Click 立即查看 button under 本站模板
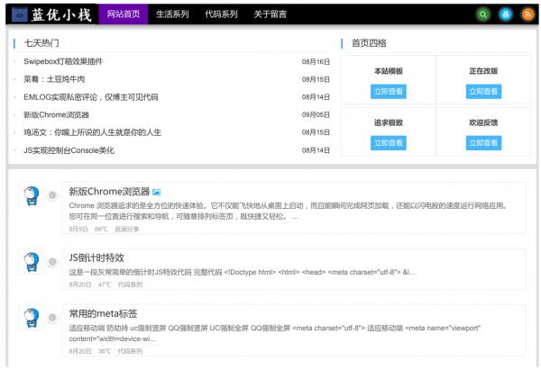 (x=389, y=91)
